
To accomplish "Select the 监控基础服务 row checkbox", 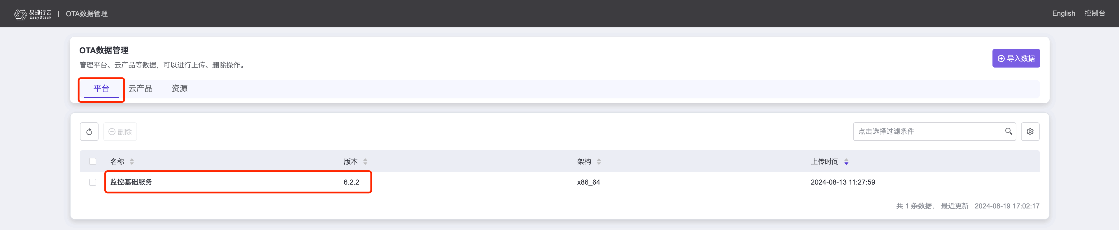I will pyautogui.click(x=92, y=182).
